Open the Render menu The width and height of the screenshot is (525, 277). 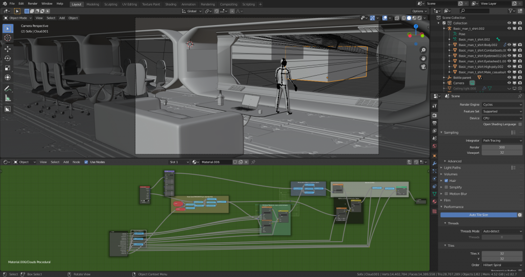click(x=32, y=4)
